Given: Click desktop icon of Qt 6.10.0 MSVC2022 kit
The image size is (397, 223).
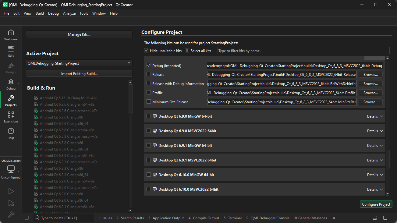Looking at the screenshot, I should 155,189.
